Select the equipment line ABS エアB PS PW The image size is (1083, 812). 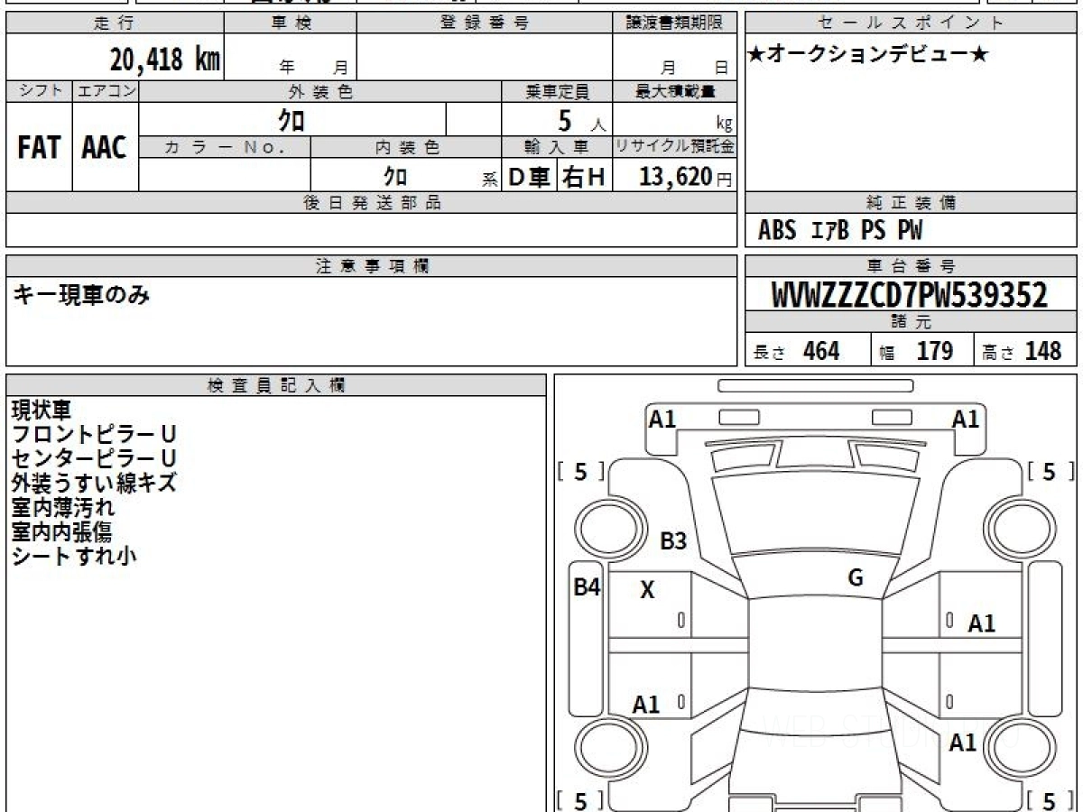pyautogui.click(x=840, y=231)
